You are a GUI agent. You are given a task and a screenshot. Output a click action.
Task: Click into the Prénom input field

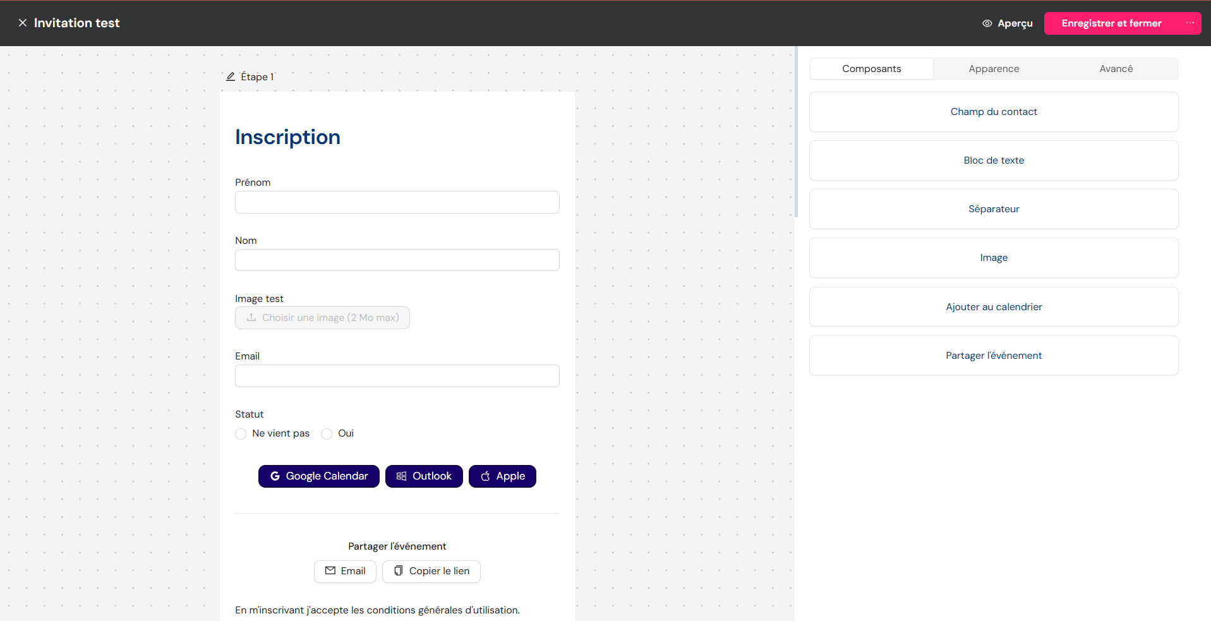click(x=397, y=202)
